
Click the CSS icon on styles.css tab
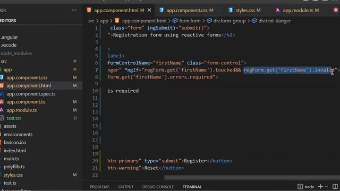pos(231,10)
